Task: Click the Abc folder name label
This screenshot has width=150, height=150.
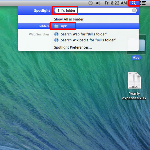Action: tap(136, 58)
